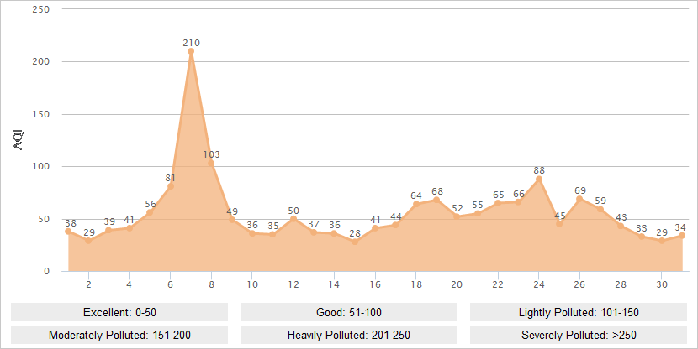Click the value label 41 above day 4

[130, 220]
